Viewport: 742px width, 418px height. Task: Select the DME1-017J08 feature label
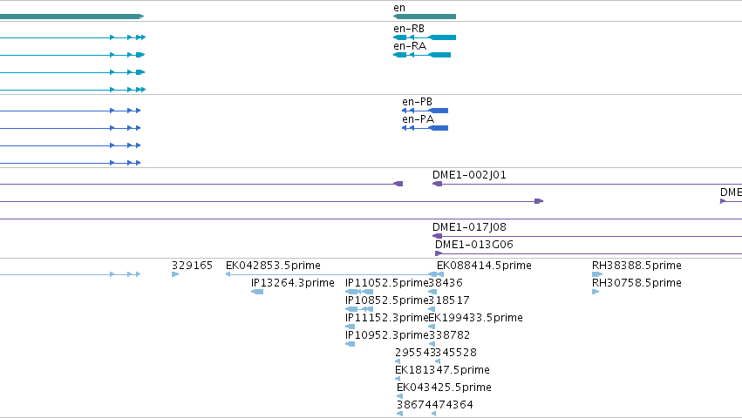click(x=469, y=227)
